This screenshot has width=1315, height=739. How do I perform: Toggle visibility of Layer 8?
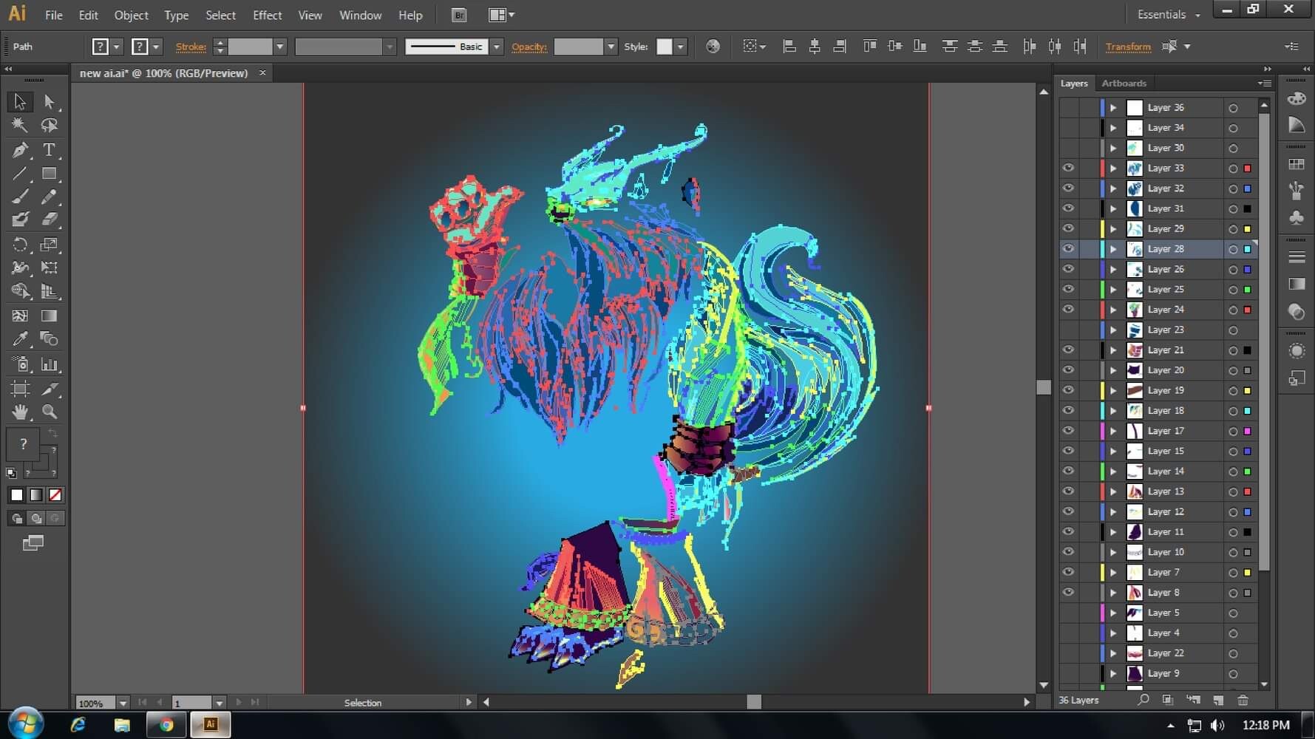pyautogui.click(x=1068, y=593)
